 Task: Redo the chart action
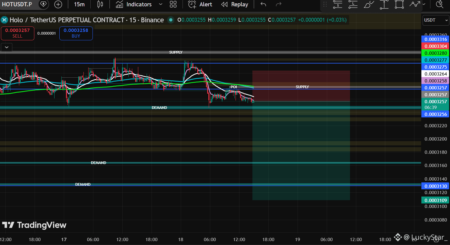click(279, 4)
